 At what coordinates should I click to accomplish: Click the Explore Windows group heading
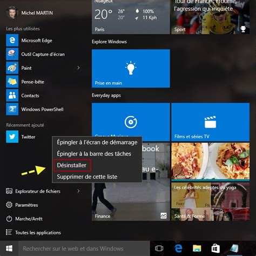pyautogui.click(x=109, y=42)
